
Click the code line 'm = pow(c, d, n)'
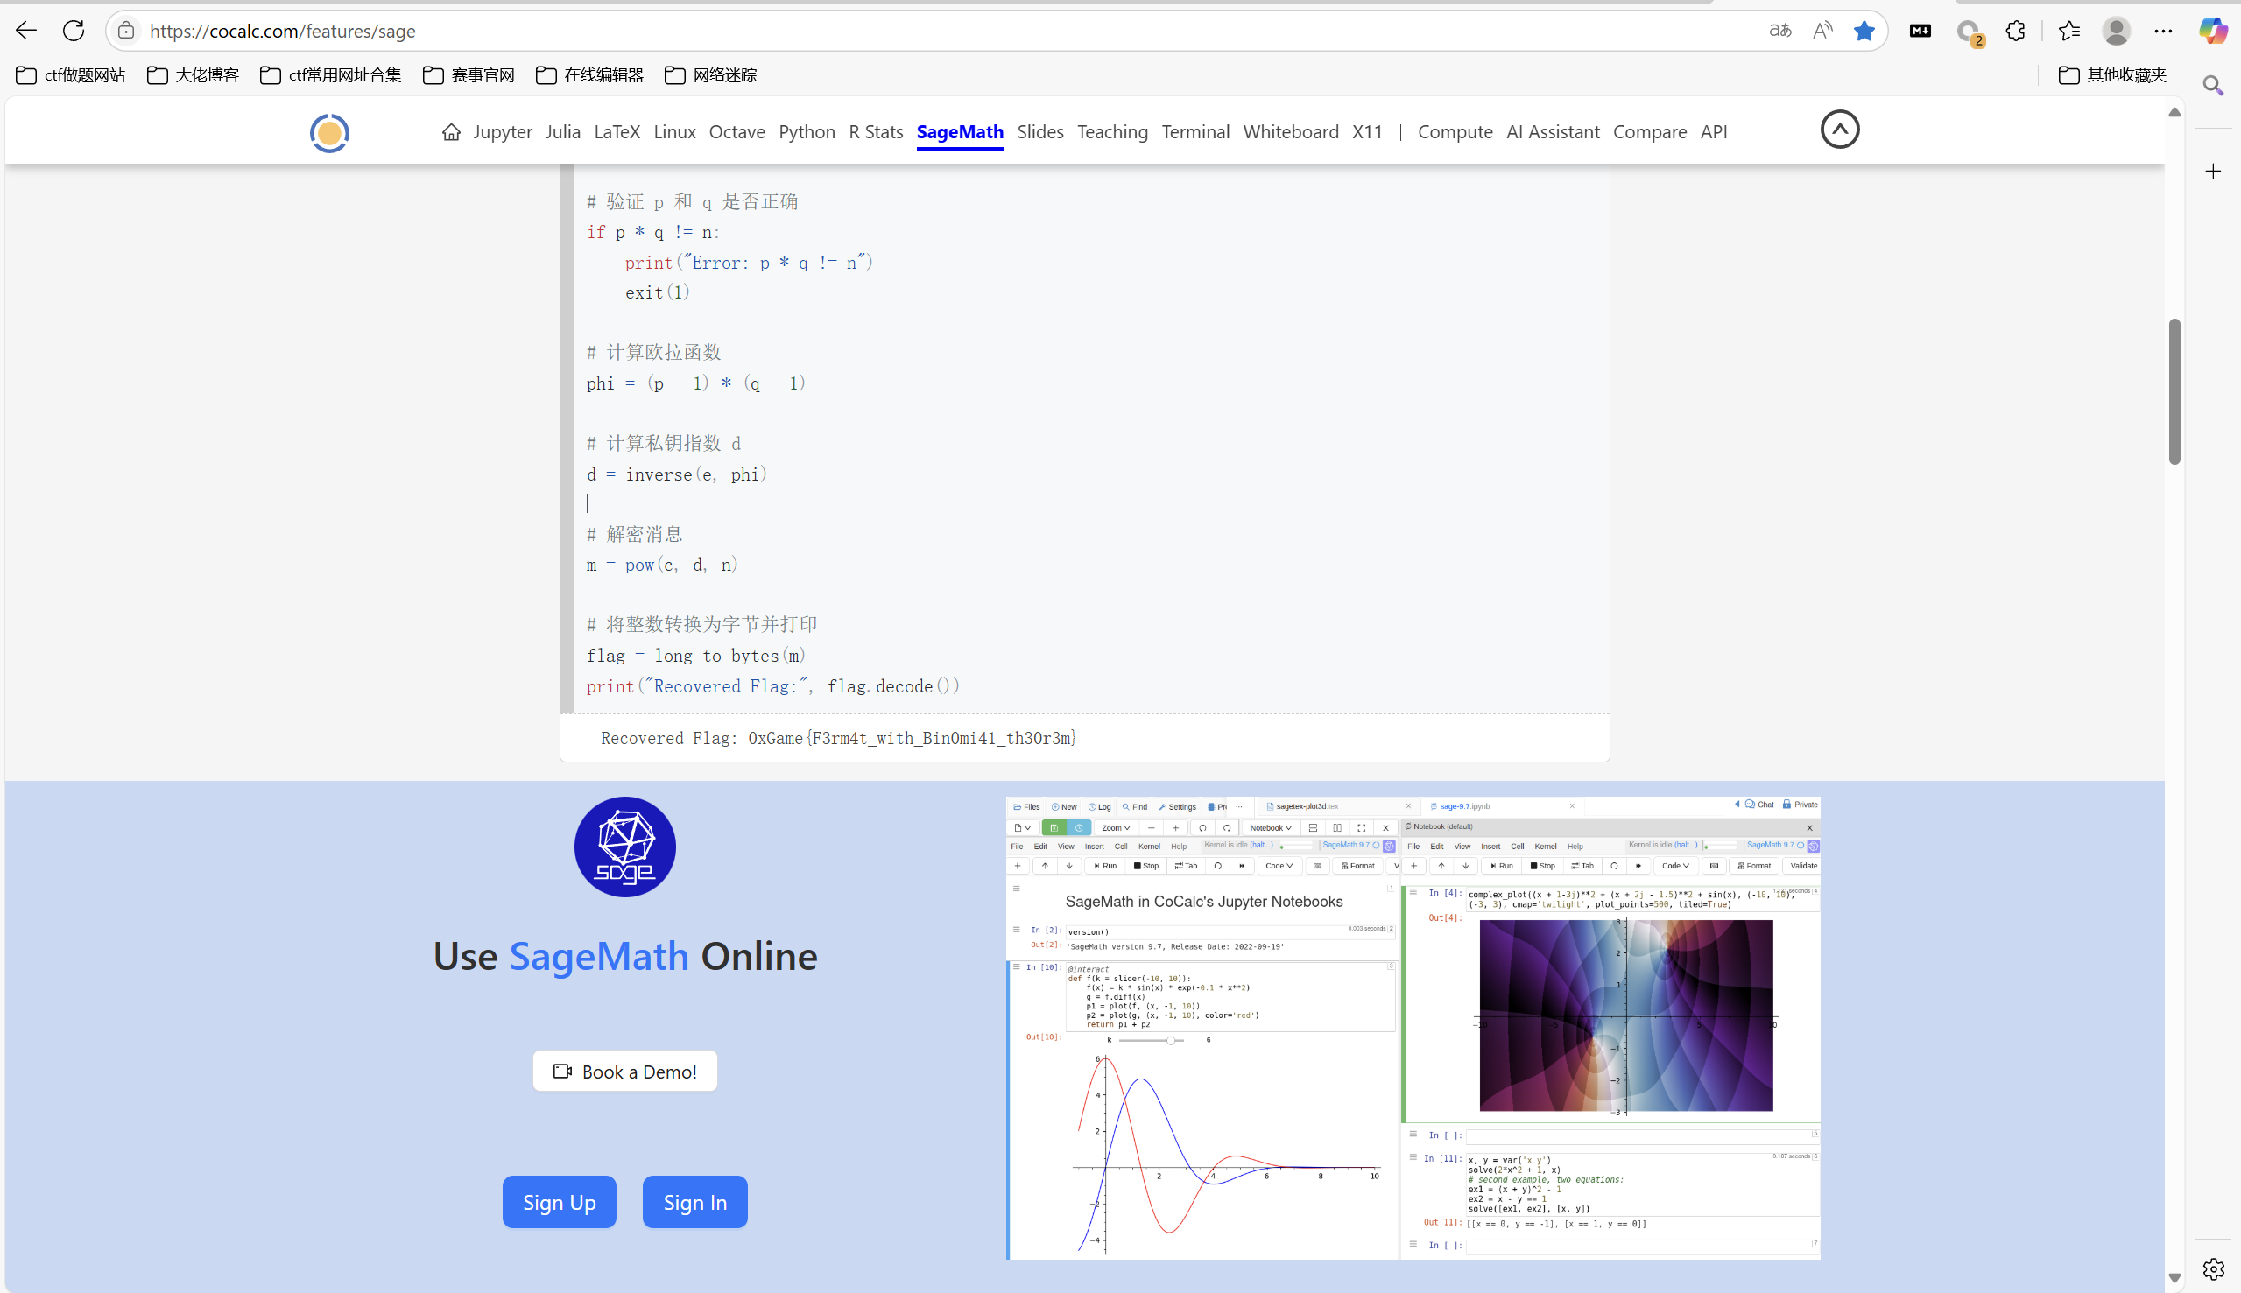(x=662, y=565)
